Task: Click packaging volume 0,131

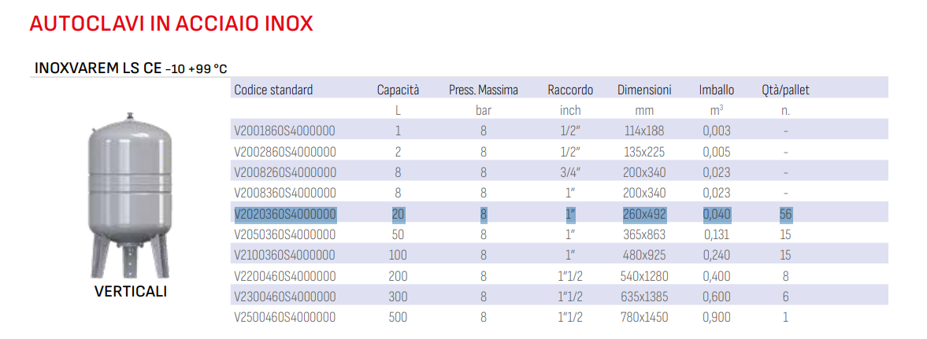Action: pos(717,234)
